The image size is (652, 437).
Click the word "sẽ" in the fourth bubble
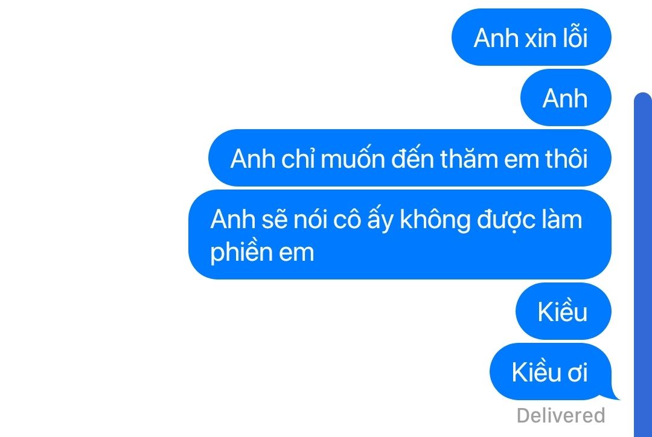pyautogui.click(x=275, y=220)
